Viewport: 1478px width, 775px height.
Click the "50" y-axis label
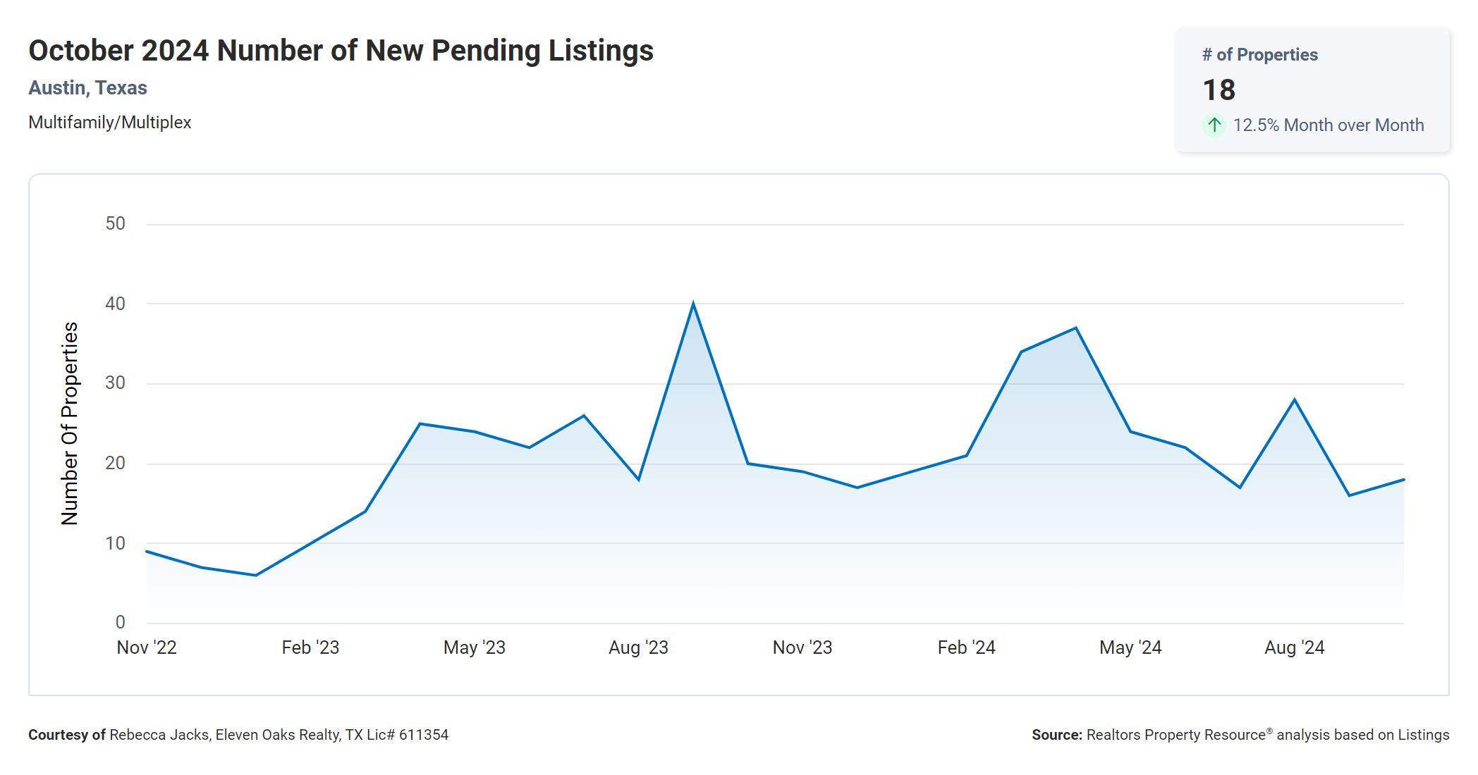115,224
